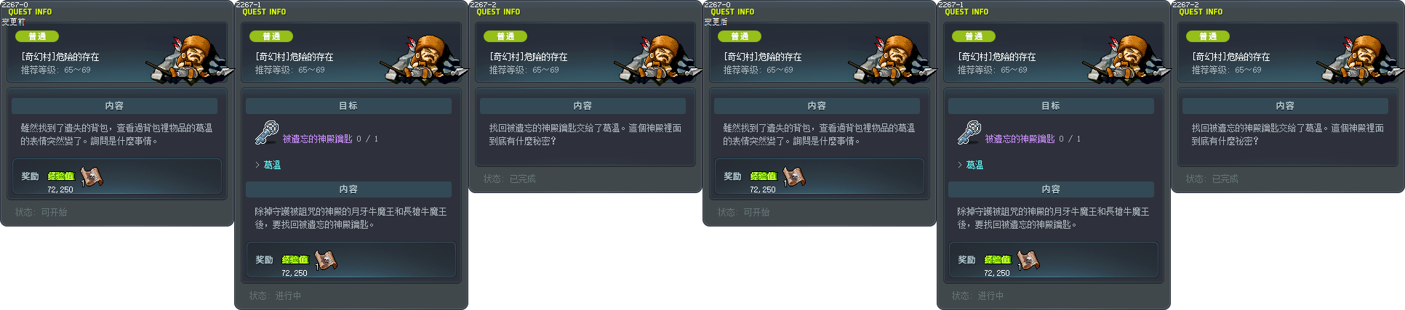Select the reward scroll icon in the 变更后 panel
This screenshot has width=1405, height=310.
click(793, 176)
